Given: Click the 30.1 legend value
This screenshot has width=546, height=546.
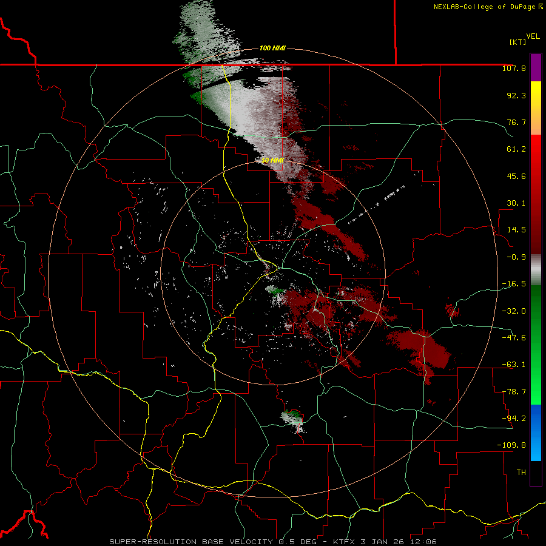Looking at the screenshot, I should click(x=516, y=203).
